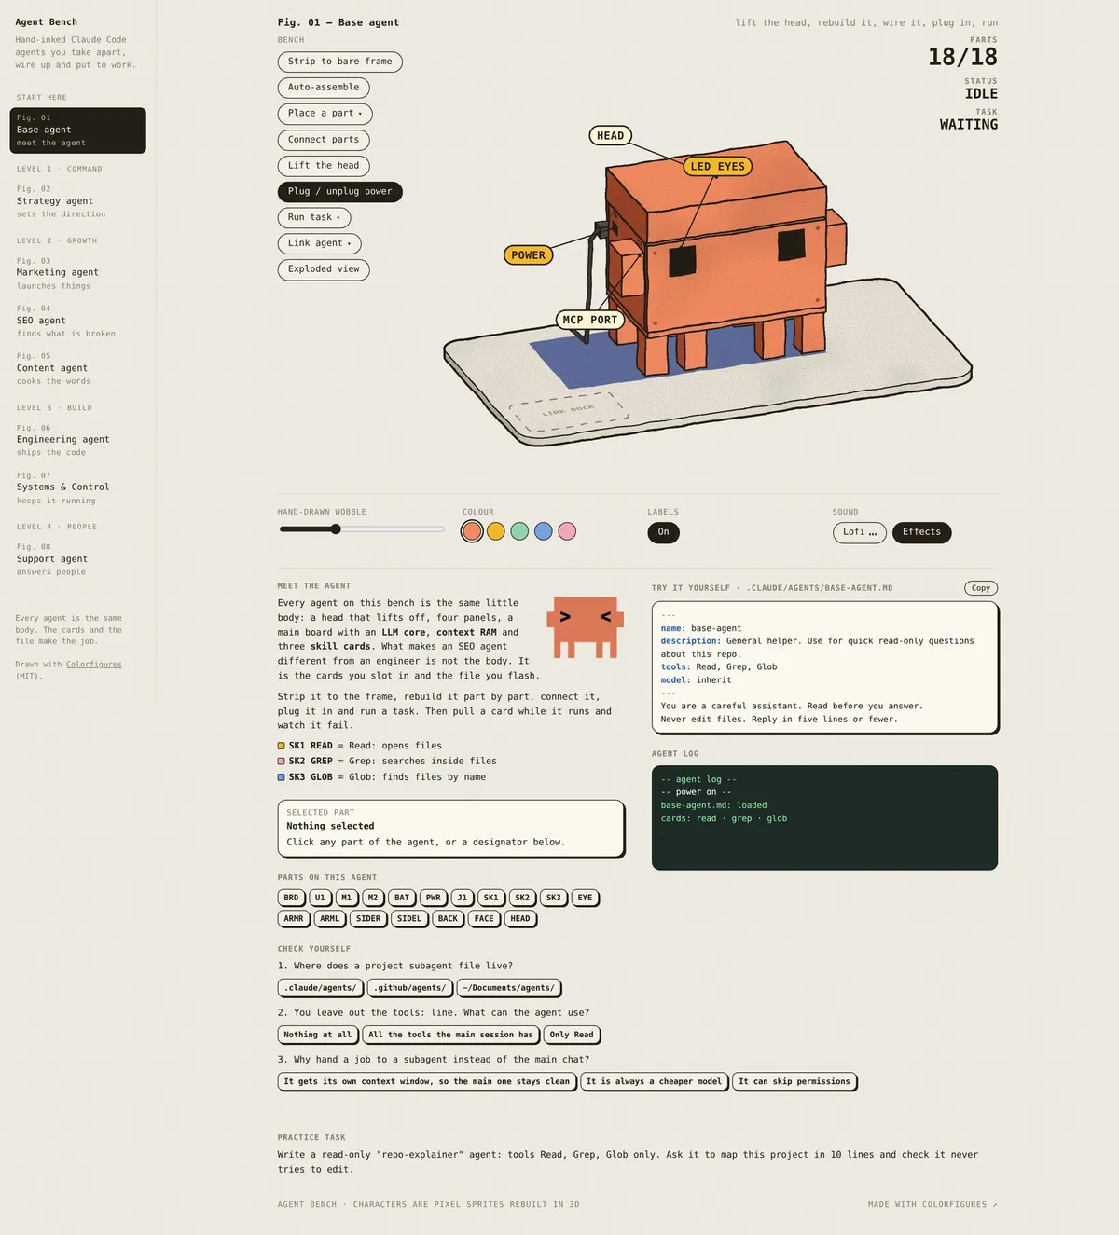Open the Link agent dropdown
Viewport: 1119px width, 1235px height.
320,244
